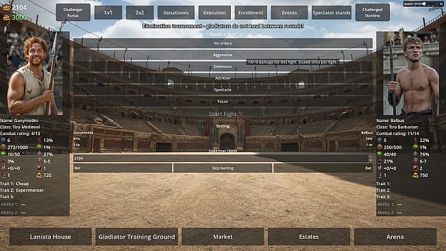Screen dimensions: 446x251
Task: Open the Venationes tab
Action: (x=176, y=12)
